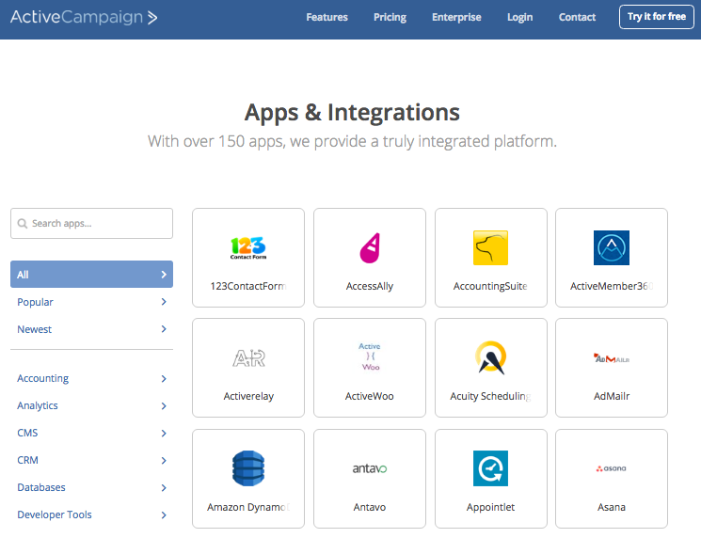Viewport: 701px width, 538px height.
Task: Click the chevron beside CRM
Action: [x=164, y=461]
